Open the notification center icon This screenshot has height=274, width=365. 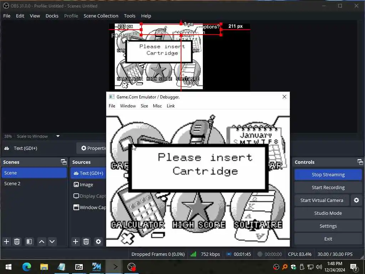[354, 267]
